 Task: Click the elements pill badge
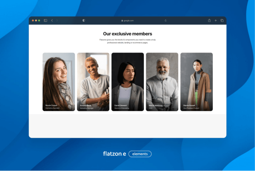(140, 154)
